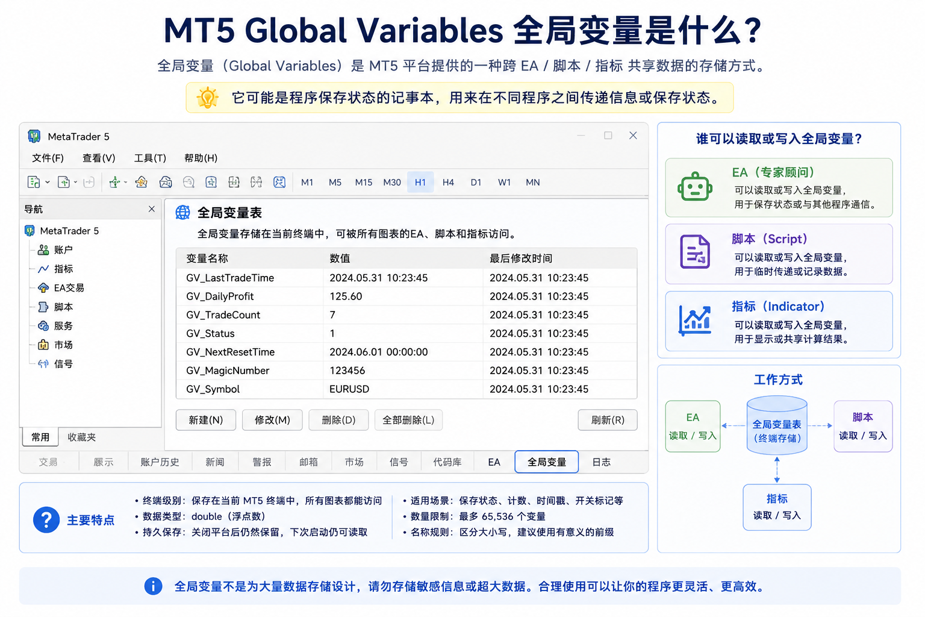The height and width of the screenshot is (617, 925).
Task: Click the 变量名称 column header
Action: [x=207, y=258]
